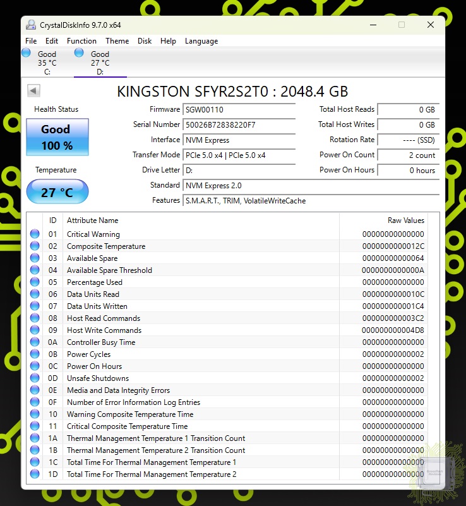Click status orb of Controller Busy Time row
Viewport: 466px width, 506px height.
35,342
